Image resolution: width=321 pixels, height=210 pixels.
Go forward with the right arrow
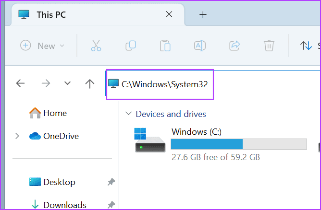point(46,83)
